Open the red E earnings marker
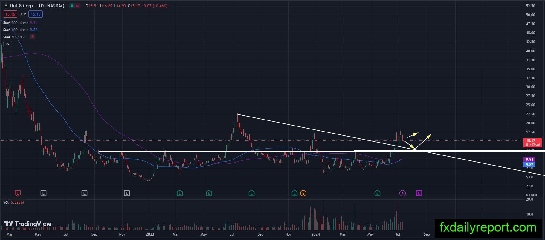The image size is (545, 240). click(18, 193)
